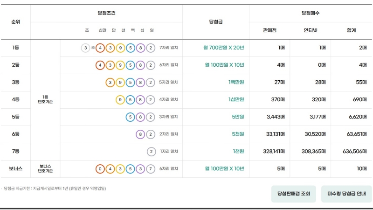This screenshot has height=210, width=373.
Task: Click the gray ball 2 in the 6등 row
Action: [151, 134]
